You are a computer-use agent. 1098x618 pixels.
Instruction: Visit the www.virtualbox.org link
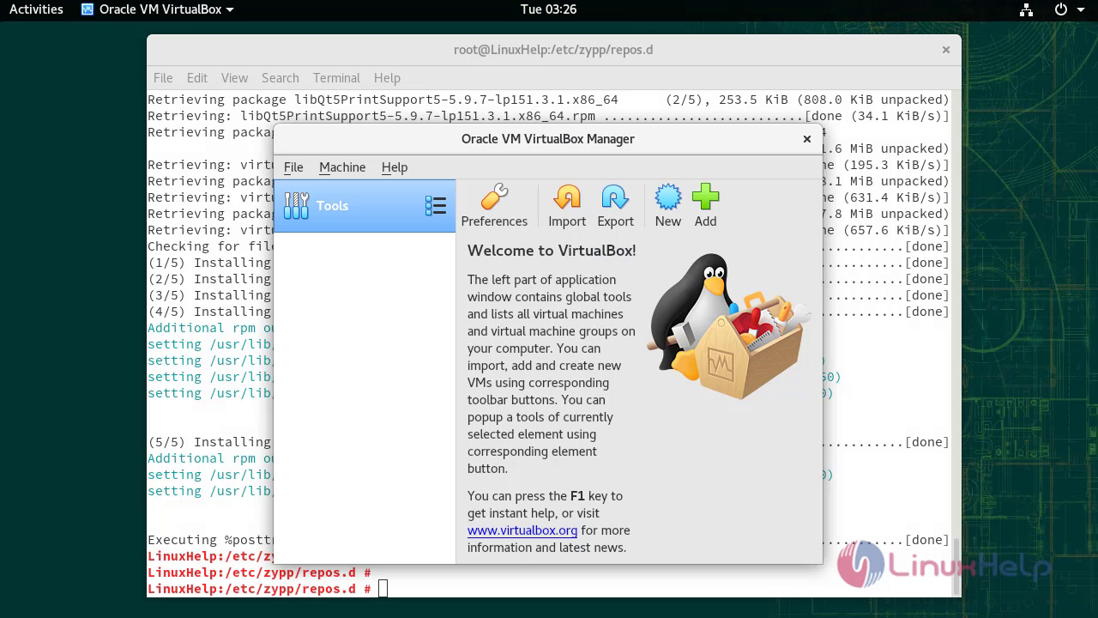[522, 530]
